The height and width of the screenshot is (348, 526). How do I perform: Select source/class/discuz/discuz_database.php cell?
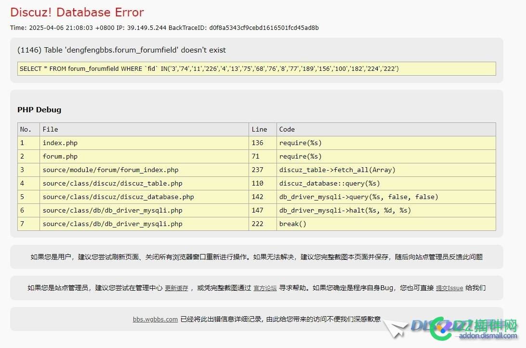tap(144, 197)
